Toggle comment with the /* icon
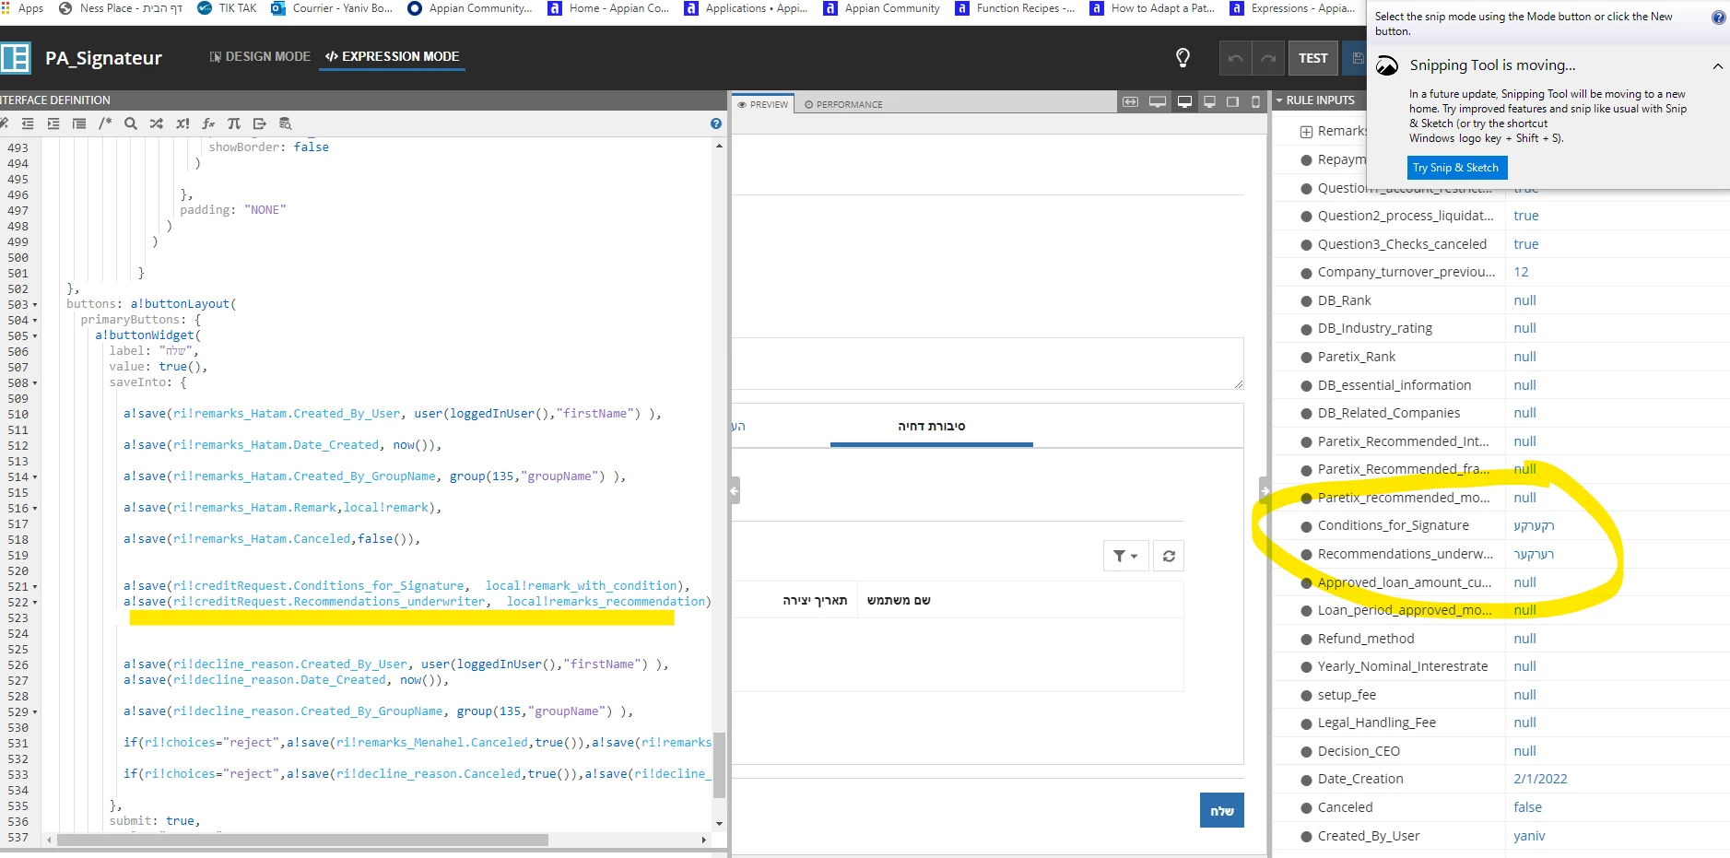1730x858 pixels. [105, 123]
